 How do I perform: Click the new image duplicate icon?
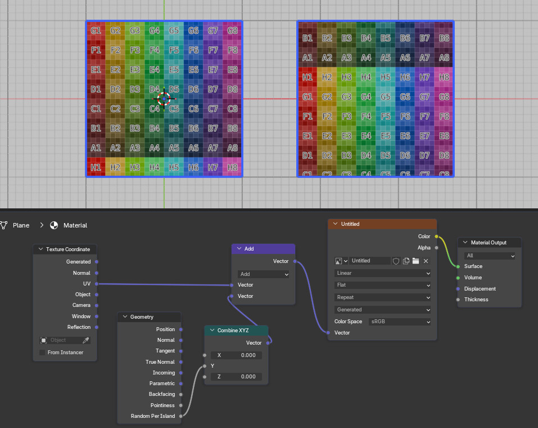coord(406,261)
